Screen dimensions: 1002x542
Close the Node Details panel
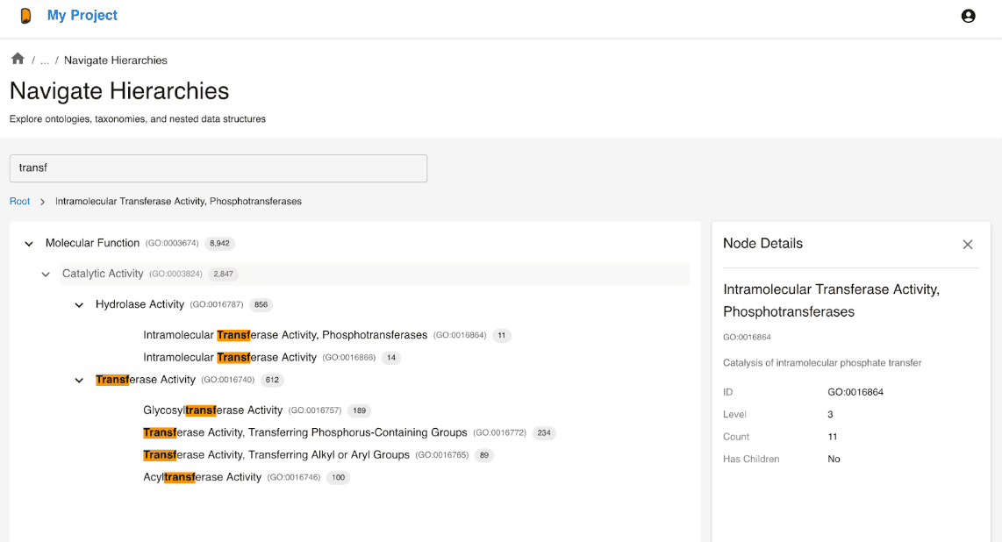968,244
